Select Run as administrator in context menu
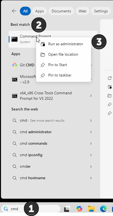 click(x=63, y=44)
